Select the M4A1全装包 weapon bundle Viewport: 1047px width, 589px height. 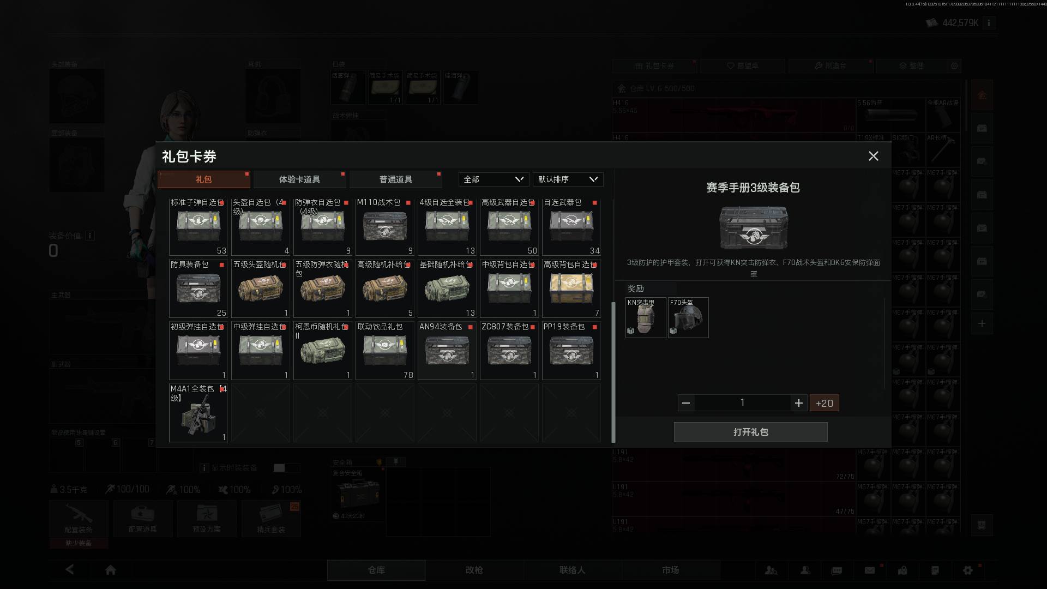pyautogui.click(x=198, y=413)
